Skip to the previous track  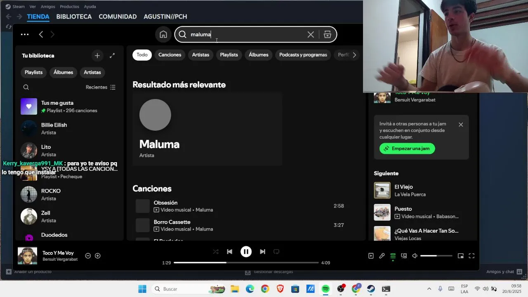(x=230, y=252)
